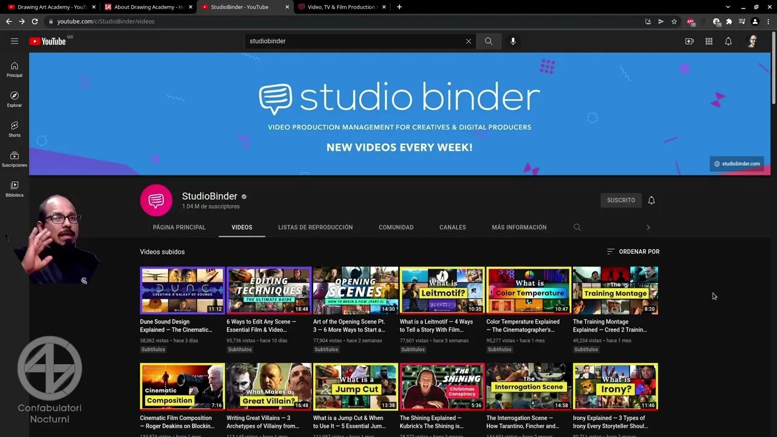Open Color Temperature Explained video title
Screen dimensions: 777x437
pos(523,326)
